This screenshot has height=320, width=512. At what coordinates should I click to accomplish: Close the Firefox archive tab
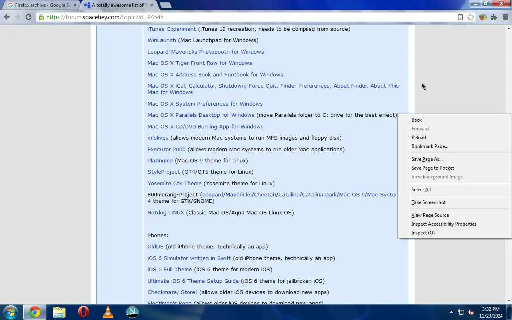pyautogui.click(x=75, y=5)
